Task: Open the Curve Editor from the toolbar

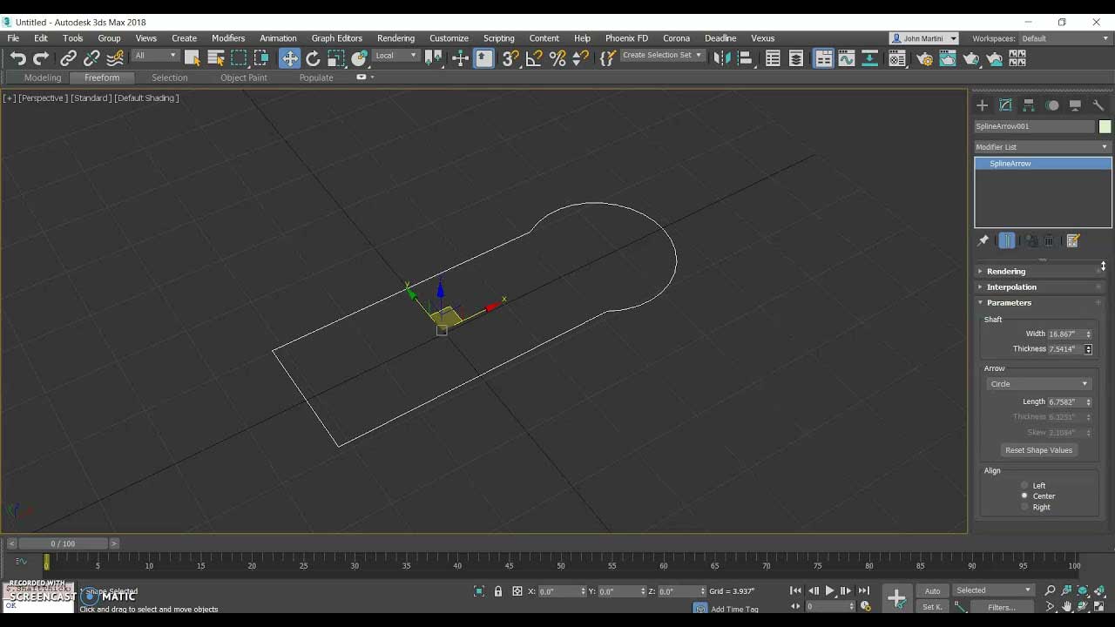Action: (x=846, y=58)
